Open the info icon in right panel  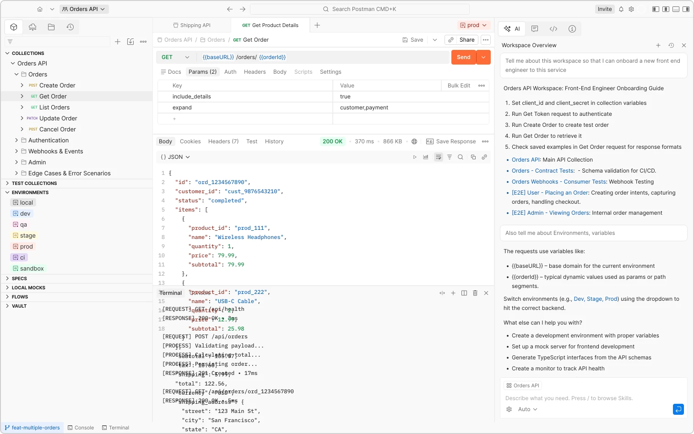572,29
